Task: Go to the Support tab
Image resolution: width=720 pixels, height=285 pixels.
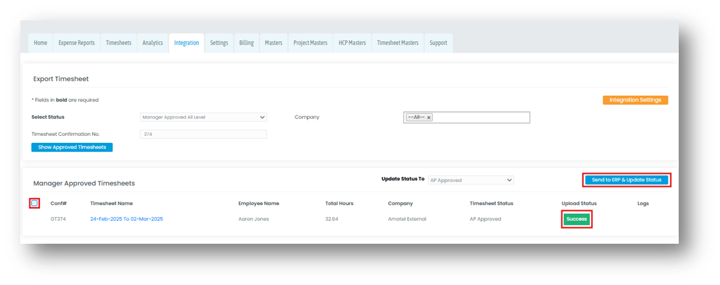Action: click(x=439, y=43)
